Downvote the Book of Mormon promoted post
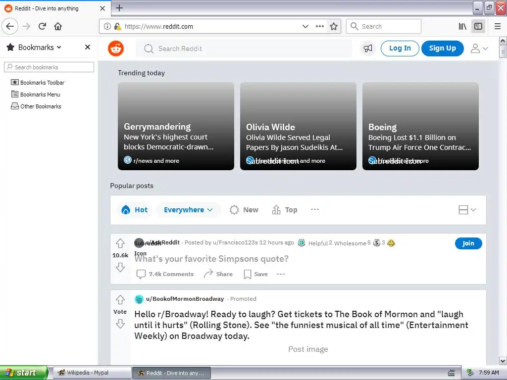Image resolution: width=507 pixels, height=380 pixels. (x=120, y=324)
